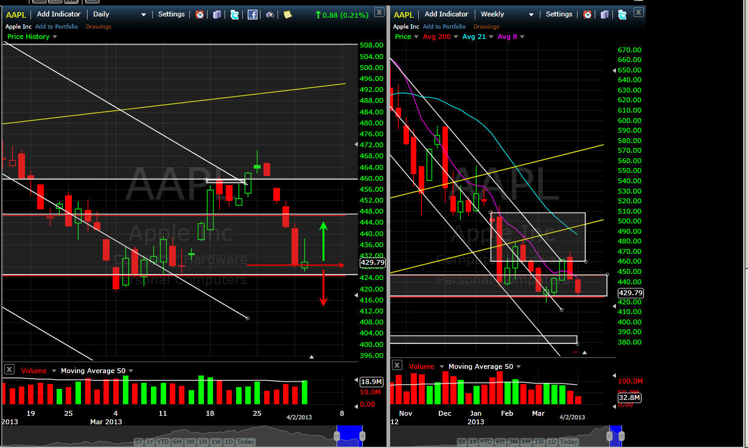
Task: Open the alert clock icon in Weekly chart
Action: tap(587, 15)
